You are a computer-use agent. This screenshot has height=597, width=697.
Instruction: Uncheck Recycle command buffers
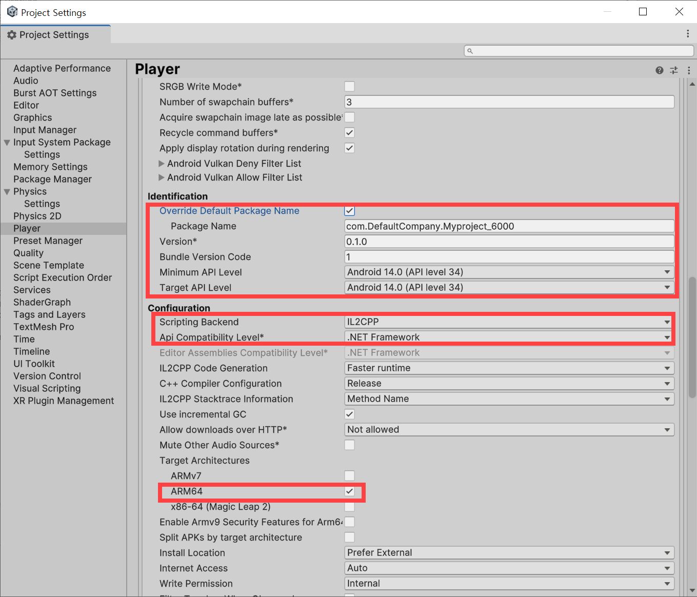(350, 133)
